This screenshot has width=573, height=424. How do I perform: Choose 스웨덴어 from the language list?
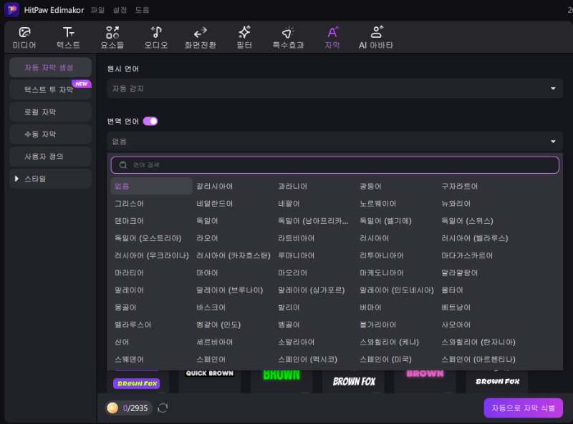(129, 360)
